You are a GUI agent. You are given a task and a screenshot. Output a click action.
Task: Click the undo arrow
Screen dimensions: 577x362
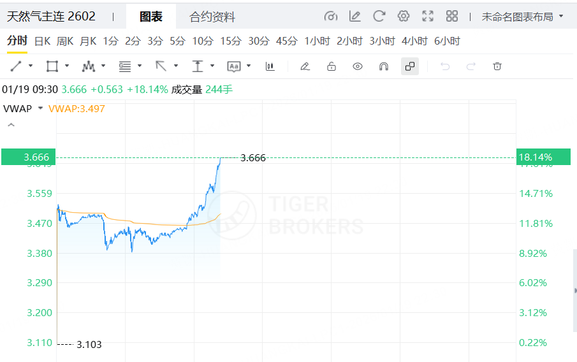pyautogui.click(x=445, y=66)
